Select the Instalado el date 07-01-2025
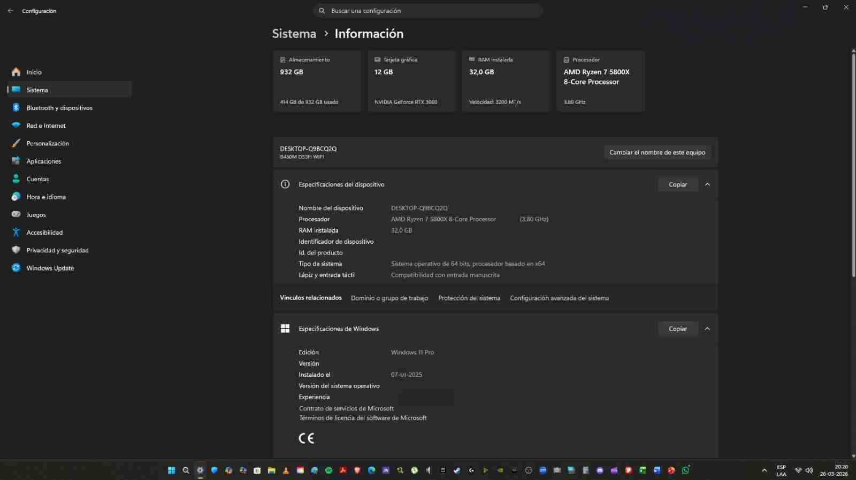Viewport: 856px width, 480px height. (x=407, y=375)
